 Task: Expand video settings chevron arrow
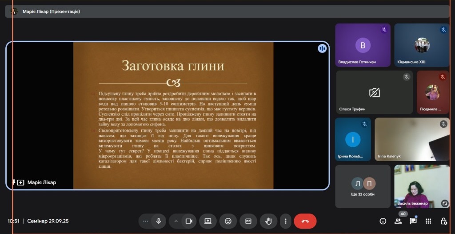click(x=176, y=221)
